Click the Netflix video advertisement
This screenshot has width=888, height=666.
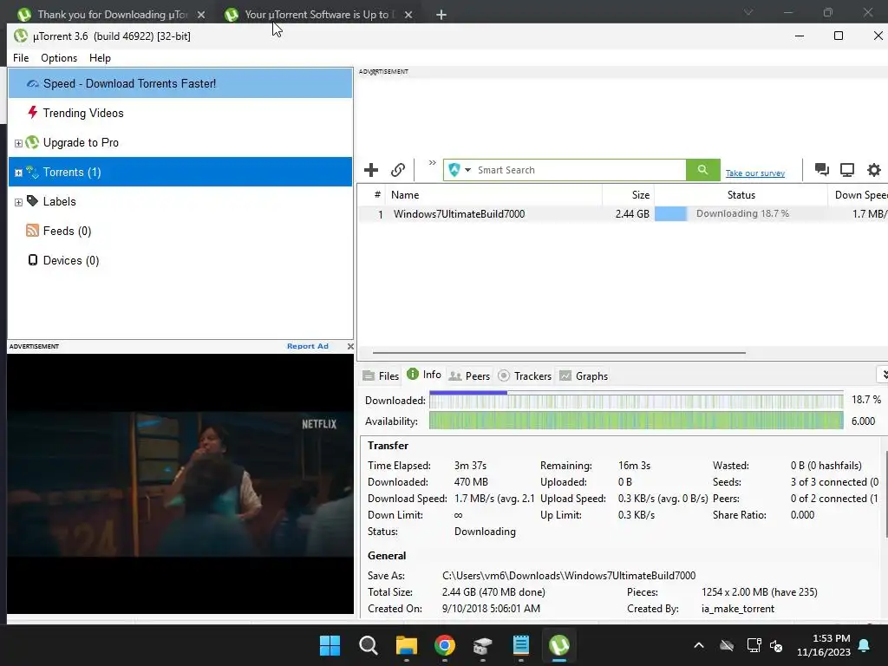[180, 484]
